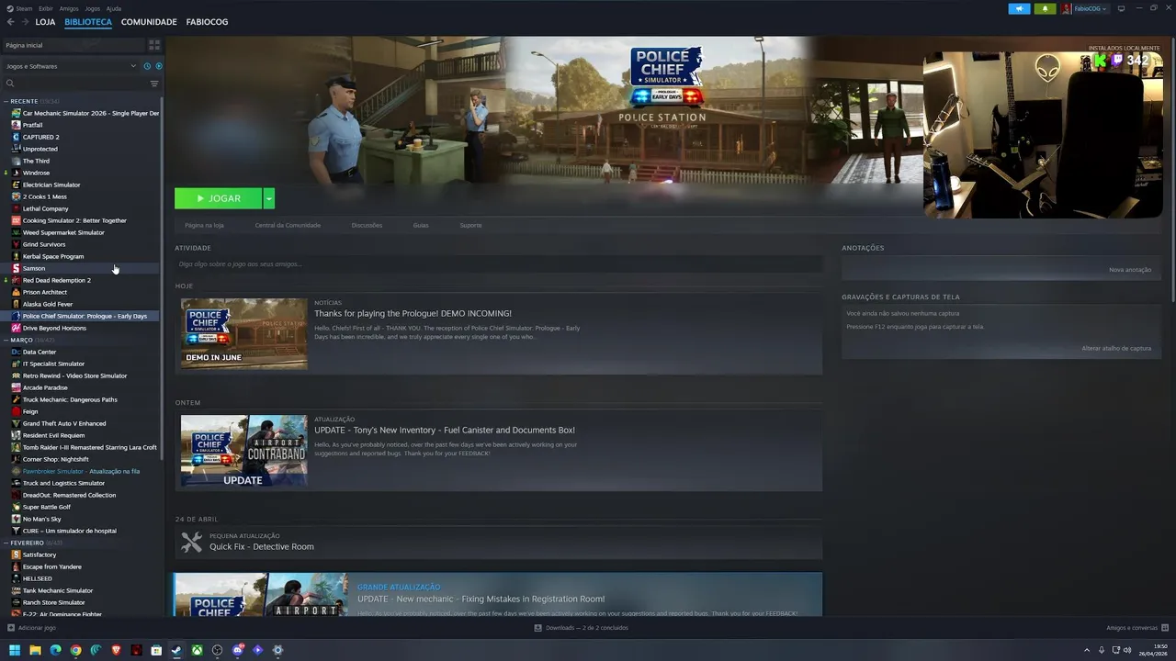Image resolution: width=1176 pixels, height=661 pixels.
Task: Open the Amigos menu
Action: pyautogui.click(x=69, y=8)
